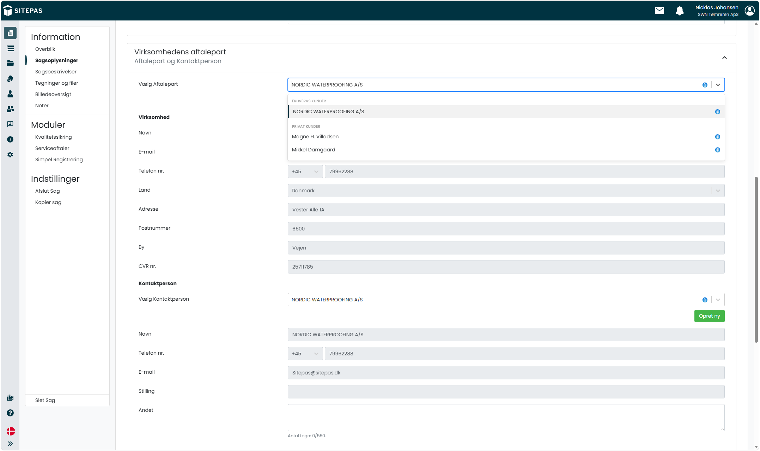
Task: Open Kopier sag setting
Action: (48, 202)
